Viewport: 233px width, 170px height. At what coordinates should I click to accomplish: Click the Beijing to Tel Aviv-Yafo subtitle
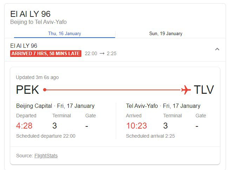click(x=38, y=22)
